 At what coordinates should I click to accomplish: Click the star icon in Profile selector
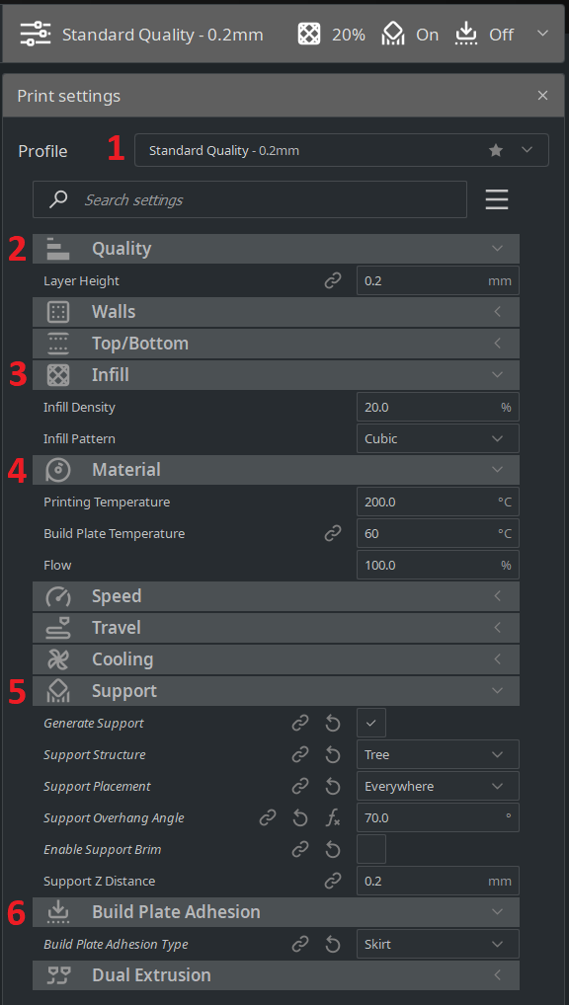pos(495,150)
